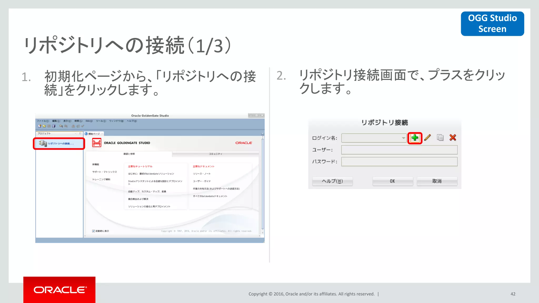
Task: Click the Save toolbar icon
Action: pos(49,126)
